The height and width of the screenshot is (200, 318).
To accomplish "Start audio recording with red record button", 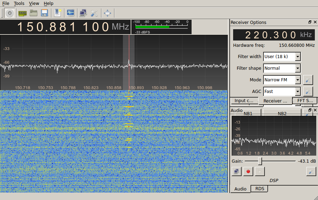I will (x=248, y=171).
